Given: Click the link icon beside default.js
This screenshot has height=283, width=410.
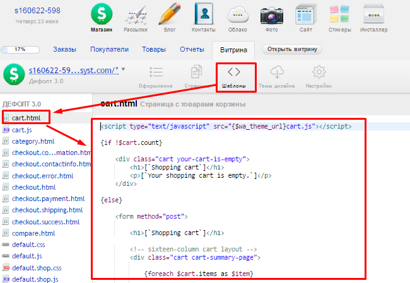Looking at the screenshot, I should point(6,256).
